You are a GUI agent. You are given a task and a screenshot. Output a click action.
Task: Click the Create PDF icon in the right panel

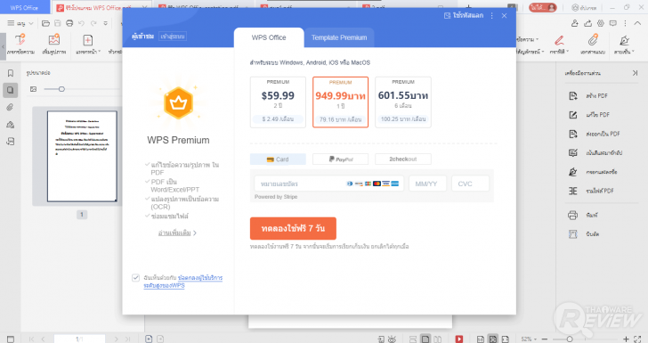pos(573,96)
